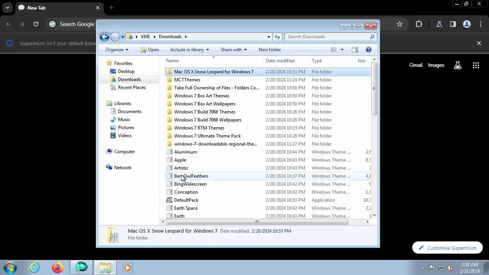The width and height of the screenshot is (489, 275).
Task: Sort by the Name column header
Action: [214, 61]
